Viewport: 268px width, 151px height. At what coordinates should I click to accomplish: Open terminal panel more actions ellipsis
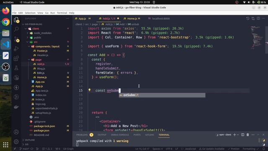(253, 135)
